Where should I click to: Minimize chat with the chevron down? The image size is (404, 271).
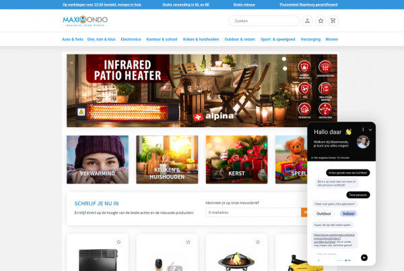(x=370, y=130)
